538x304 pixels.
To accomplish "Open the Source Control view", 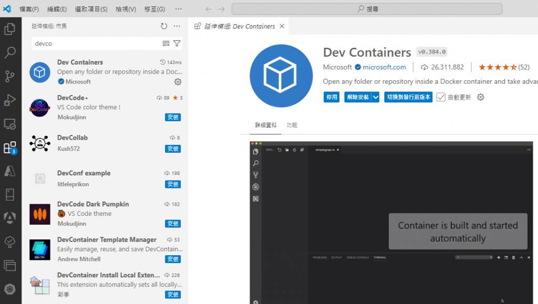I will coord(9,76).
